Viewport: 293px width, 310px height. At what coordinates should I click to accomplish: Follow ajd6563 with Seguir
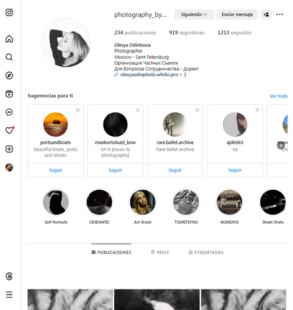pos(235,170)
